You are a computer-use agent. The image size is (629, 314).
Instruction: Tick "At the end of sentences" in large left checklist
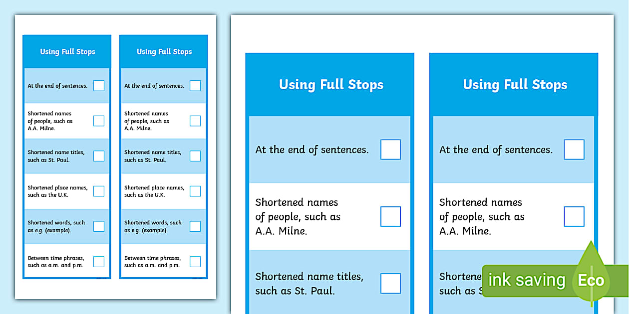pyautogui.click(x=390, y=150)
